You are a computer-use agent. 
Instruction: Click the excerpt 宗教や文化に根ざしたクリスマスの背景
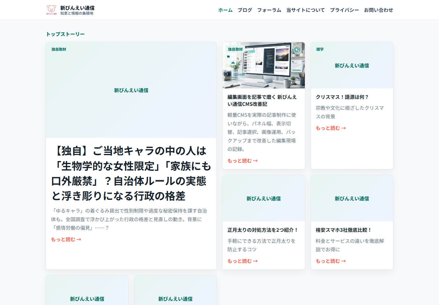click(350, 112)
